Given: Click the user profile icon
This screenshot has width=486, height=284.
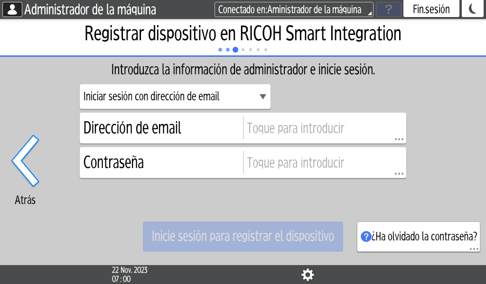Looking at the screenshot, I should [12, 9].
